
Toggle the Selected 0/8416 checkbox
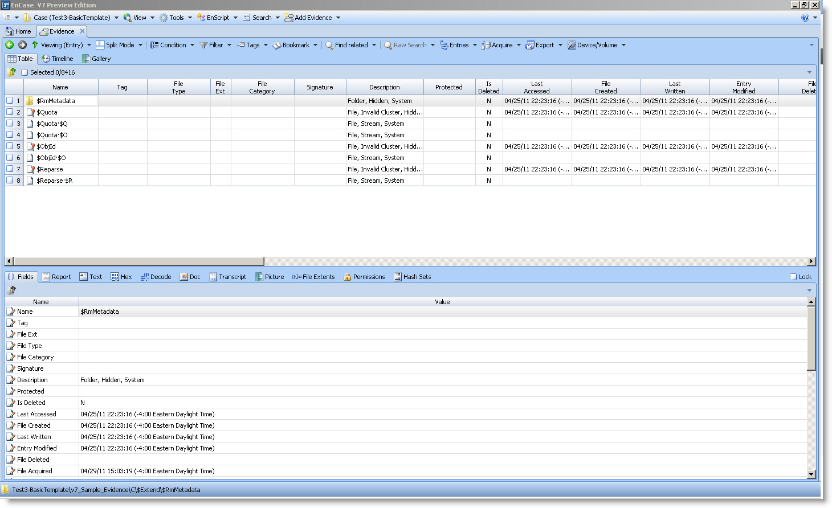click(x=25, y=72)
